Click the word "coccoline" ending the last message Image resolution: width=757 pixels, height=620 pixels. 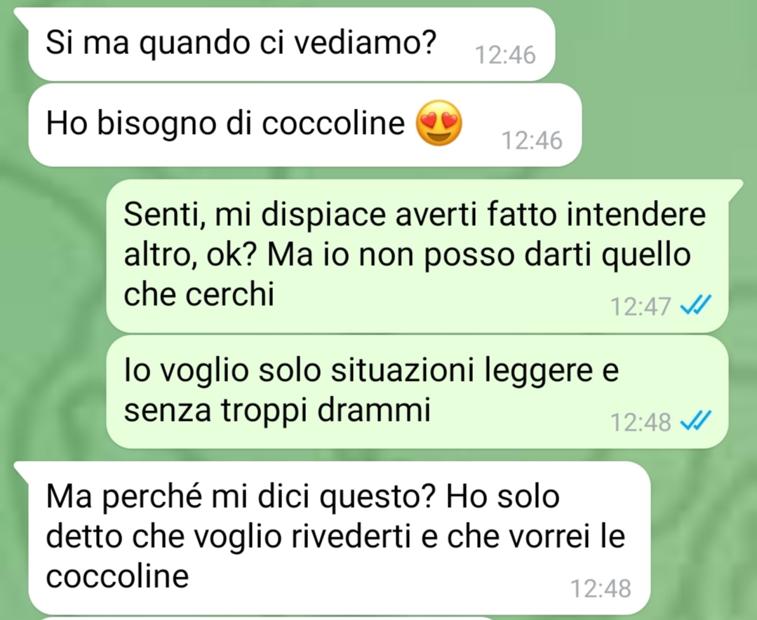coord(117,576)
